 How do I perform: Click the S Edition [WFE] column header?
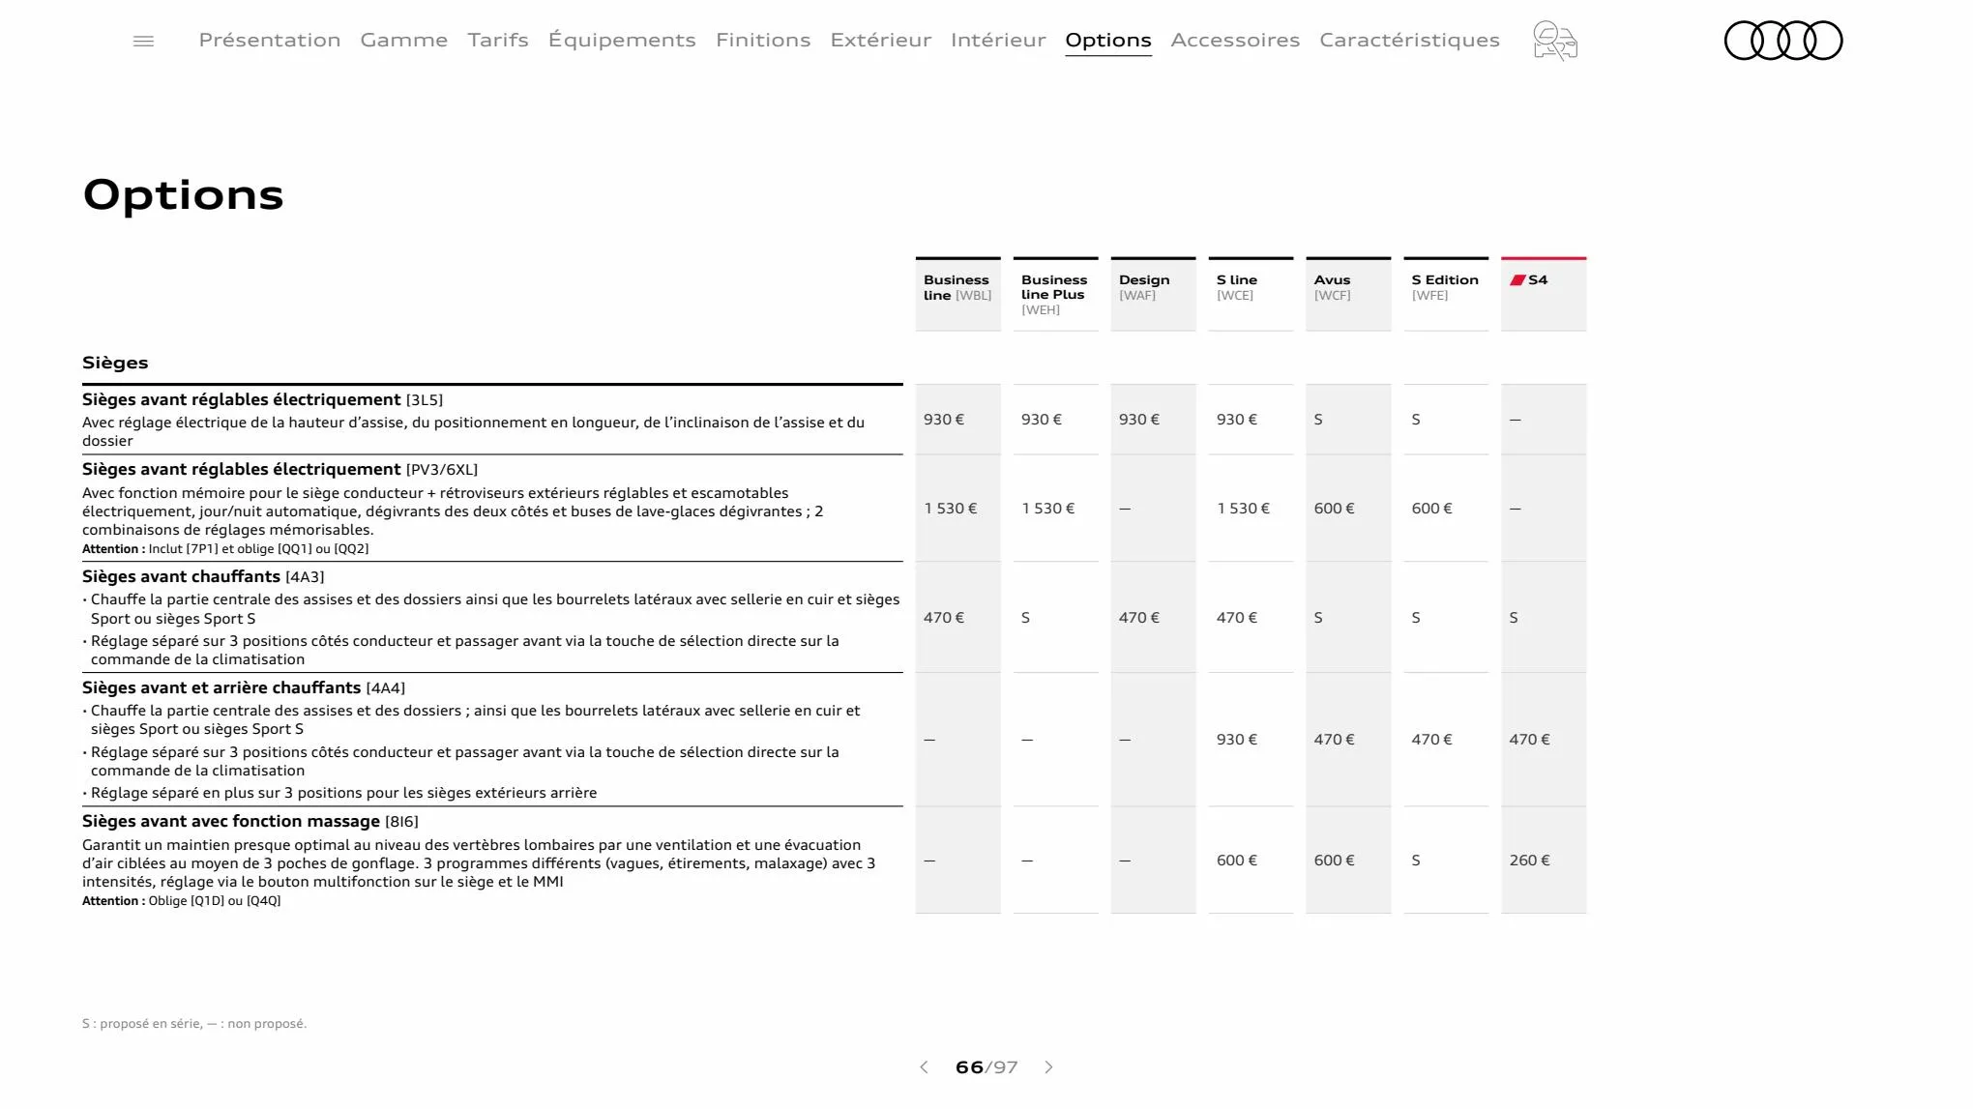(x=1446, y=294)
